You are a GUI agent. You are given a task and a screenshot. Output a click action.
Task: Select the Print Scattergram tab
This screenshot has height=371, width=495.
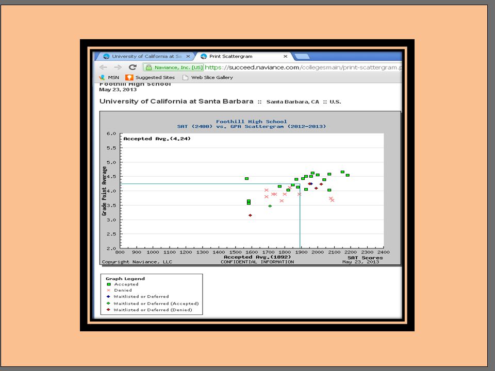pyautogui.click(x=244, y=56)
